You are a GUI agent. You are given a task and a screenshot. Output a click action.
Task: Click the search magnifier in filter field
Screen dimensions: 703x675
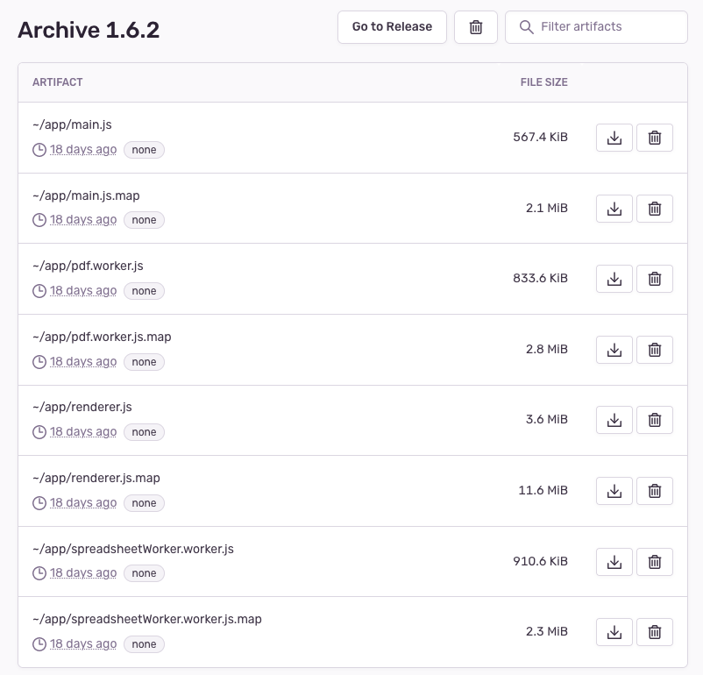[x=525, y=27]
